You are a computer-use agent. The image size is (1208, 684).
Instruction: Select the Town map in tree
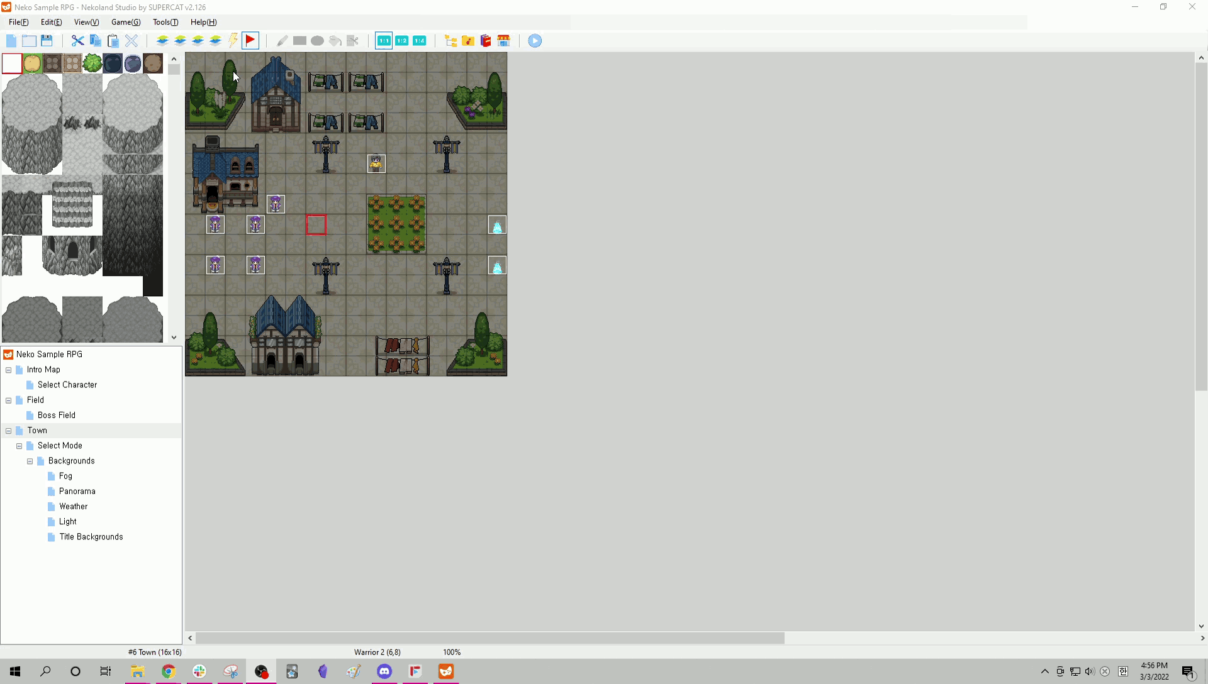(x=37, y=431)
